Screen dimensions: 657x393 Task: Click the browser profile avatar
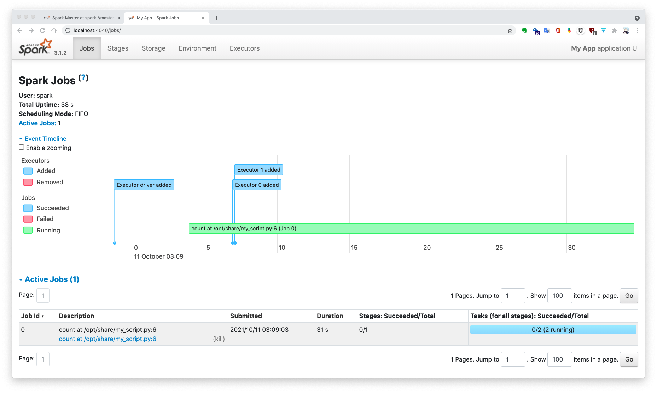(x=626, y=31)
